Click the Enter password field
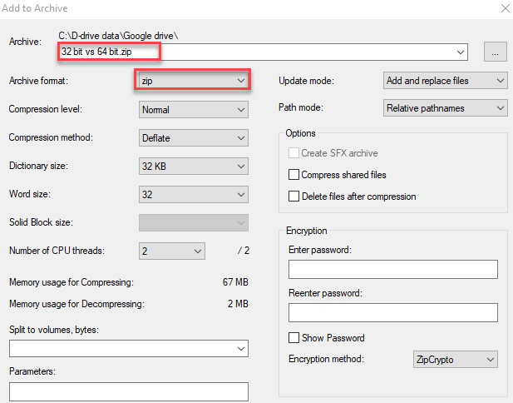The width and height of the screenshot is (513, 403). click(x=392, y=269)
